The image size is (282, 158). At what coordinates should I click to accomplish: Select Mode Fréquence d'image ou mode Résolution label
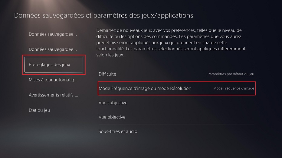145,88
